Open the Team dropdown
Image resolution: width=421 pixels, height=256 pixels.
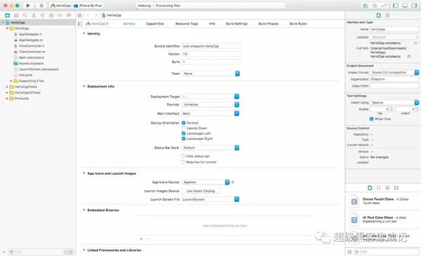[x=210, y=73]
